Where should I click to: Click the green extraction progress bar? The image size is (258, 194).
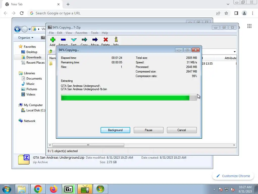(x=129, y=97)
